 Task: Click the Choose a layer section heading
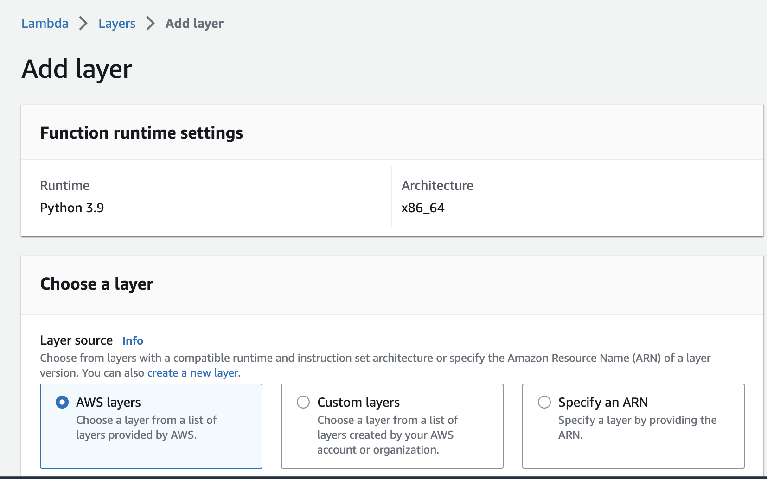96,284
